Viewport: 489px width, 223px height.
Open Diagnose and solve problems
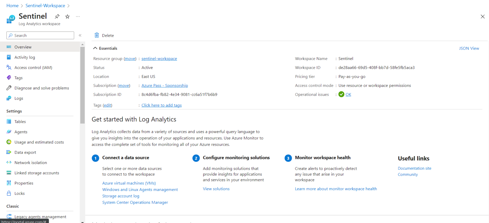pyautogui.click(x=41, y=88)
